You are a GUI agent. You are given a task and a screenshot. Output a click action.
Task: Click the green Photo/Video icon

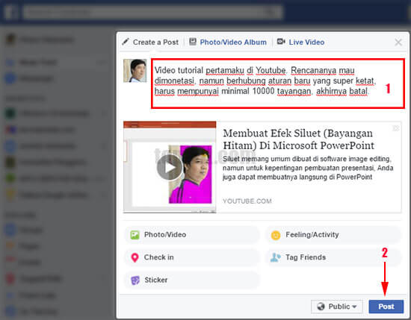(x=135, y=235)
